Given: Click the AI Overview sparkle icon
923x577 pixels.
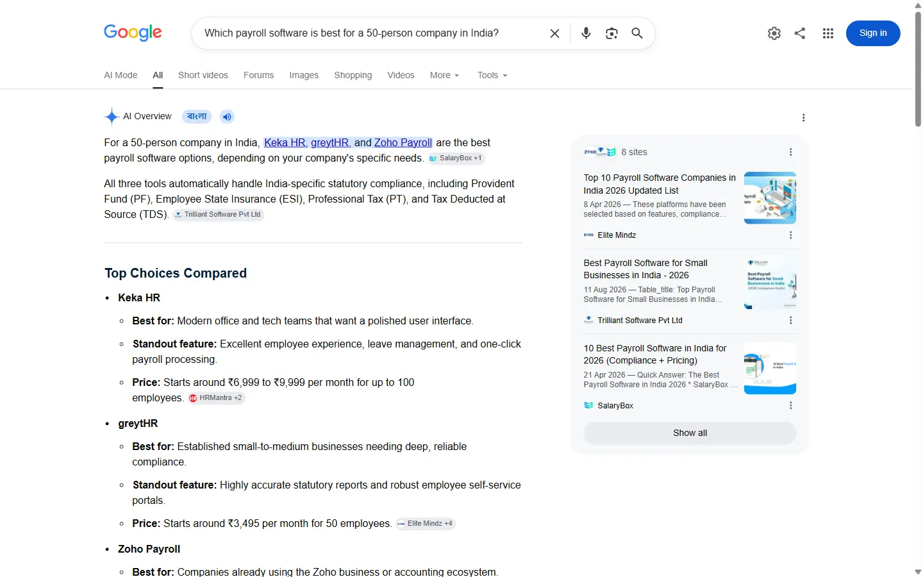Looking at the screenshot, I should pos(112,117).
